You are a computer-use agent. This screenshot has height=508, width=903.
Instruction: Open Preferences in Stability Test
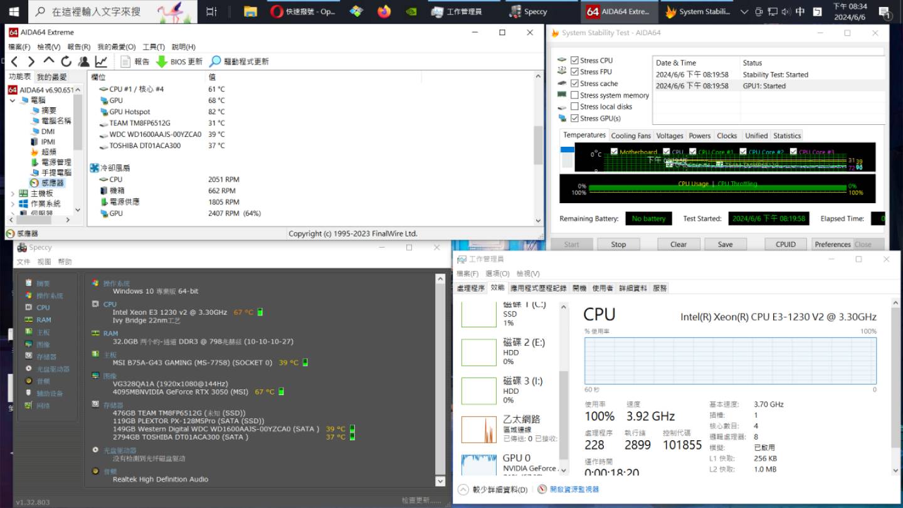pyautogui.click(x=833, y=245)
